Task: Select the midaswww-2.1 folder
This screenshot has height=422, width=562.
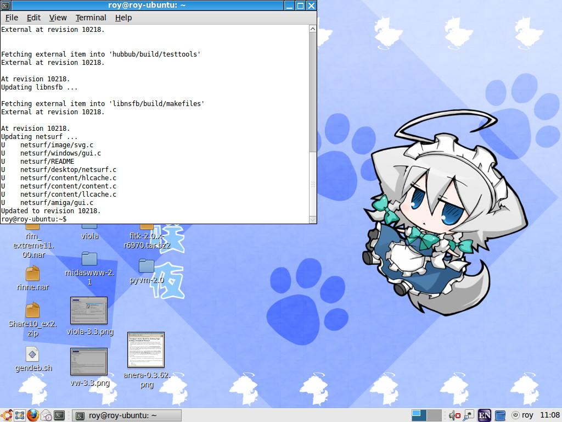Action: pos(89,268)
